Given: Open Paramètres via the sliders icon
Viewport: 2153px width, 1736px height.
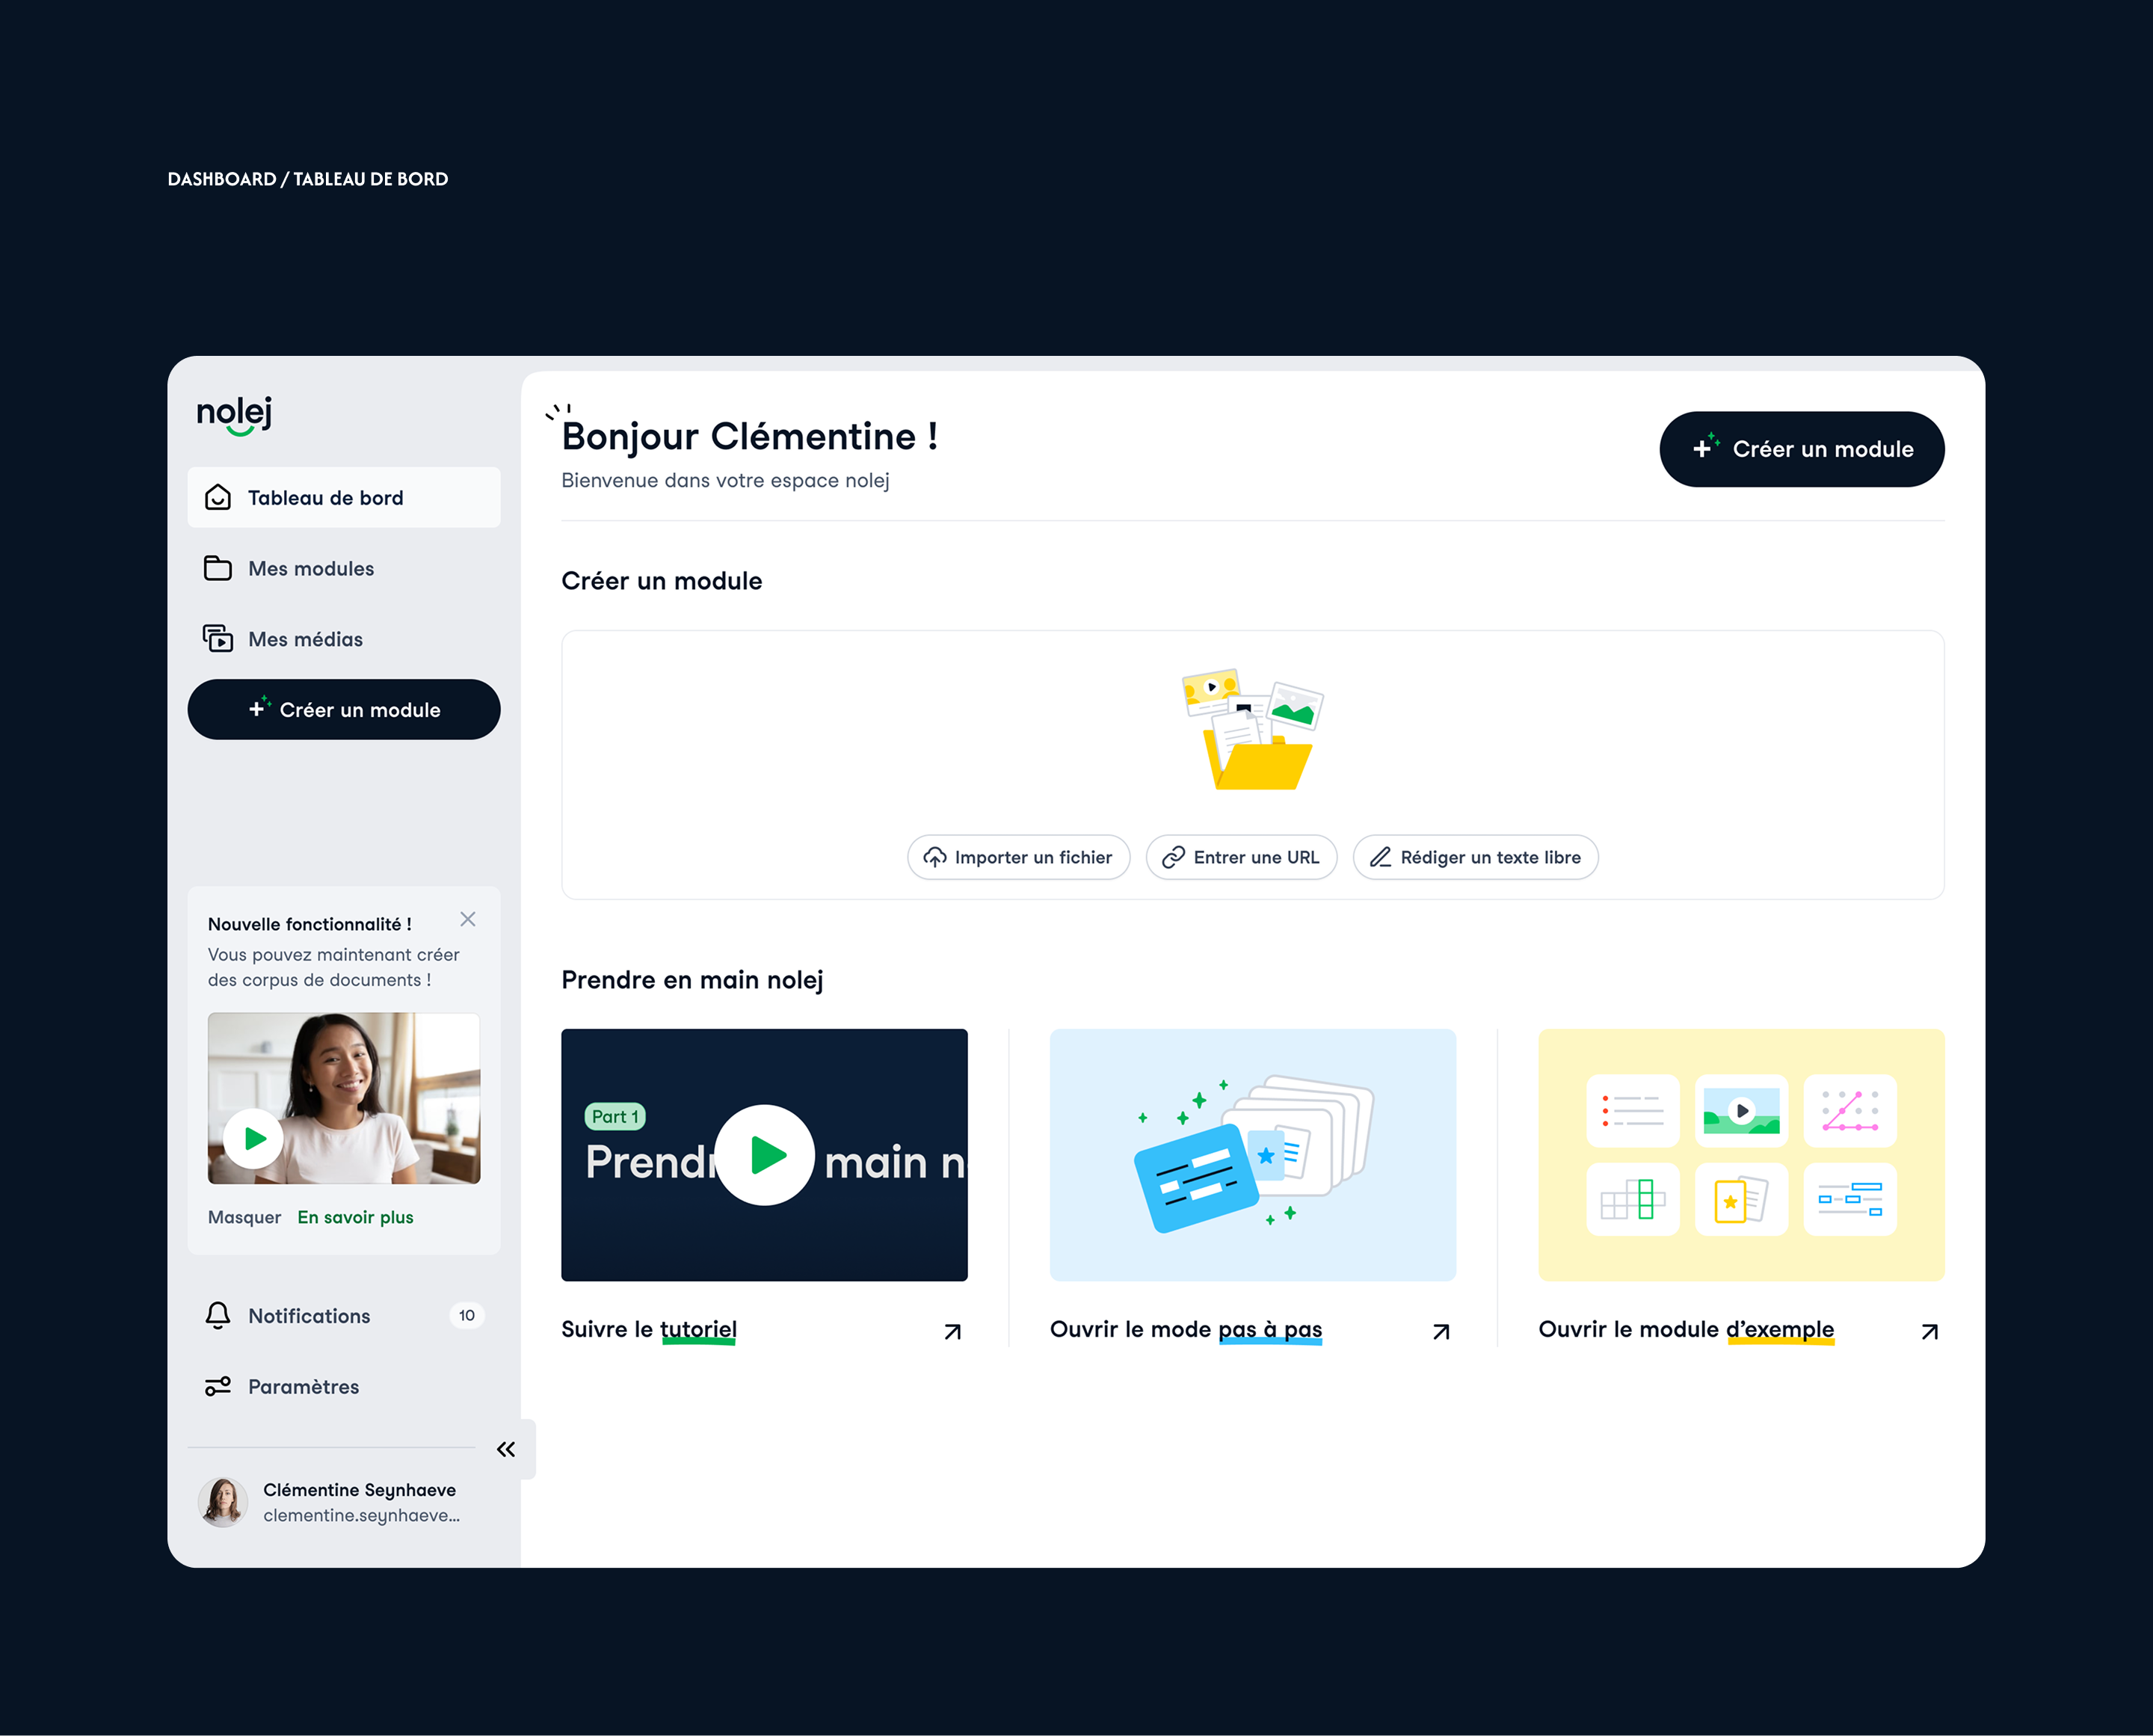Looking at the screenshot, I should (x=218, y=1387).
